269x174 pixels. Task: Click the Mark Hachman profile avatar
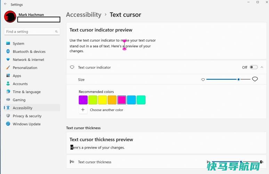[x=10, y=17]
